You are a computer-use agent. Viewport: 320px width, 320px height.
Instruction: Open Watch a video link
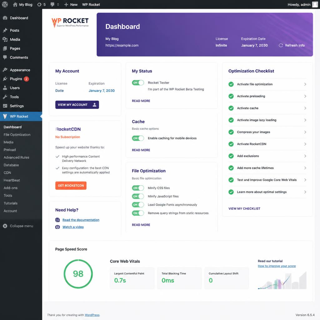tap(73, 227)
